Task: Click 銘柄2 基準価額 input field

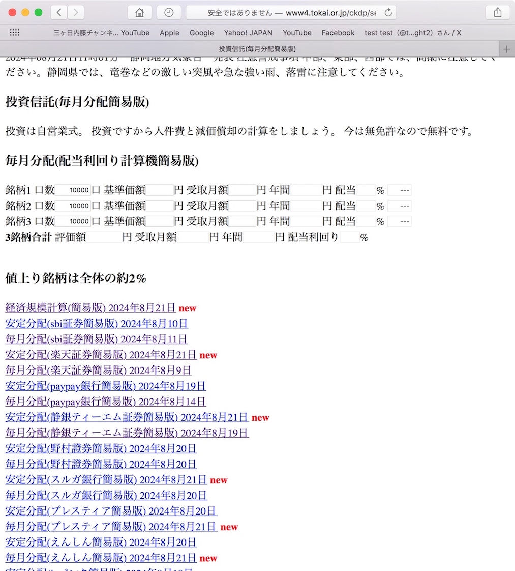Action: point(160,206)
